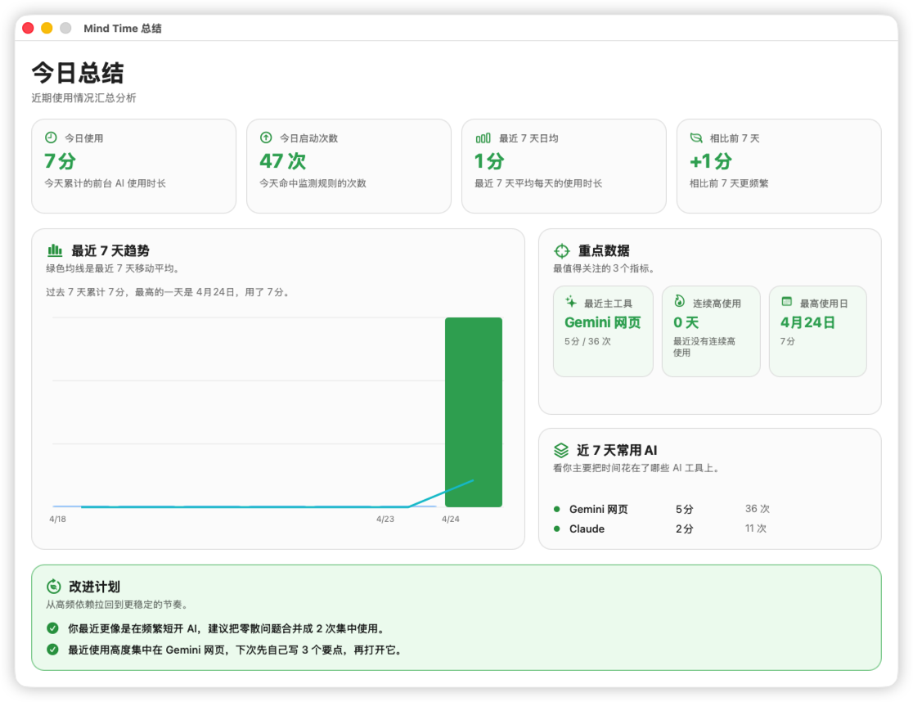This screenshot has height=702, width=913.
Task: Click the refresh icon next to 改进计划
Action: [53, 586]
